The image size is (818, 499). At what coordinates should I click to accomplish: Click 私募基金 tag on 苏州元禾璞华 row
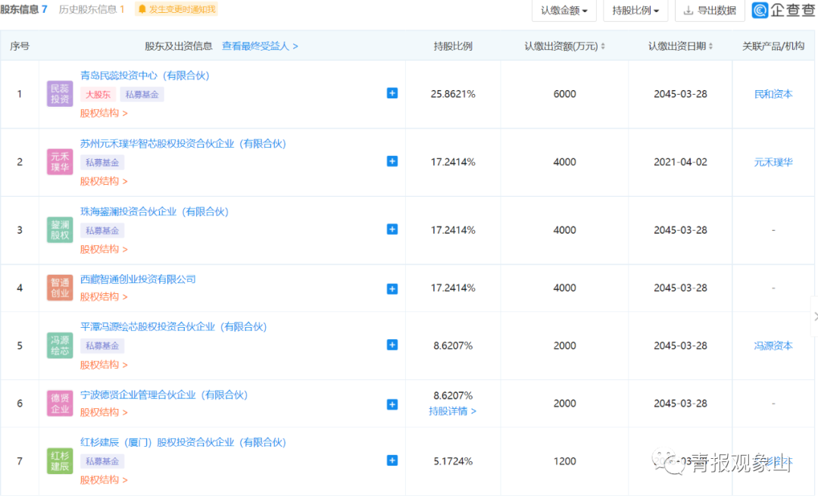(x=102, y=163)
